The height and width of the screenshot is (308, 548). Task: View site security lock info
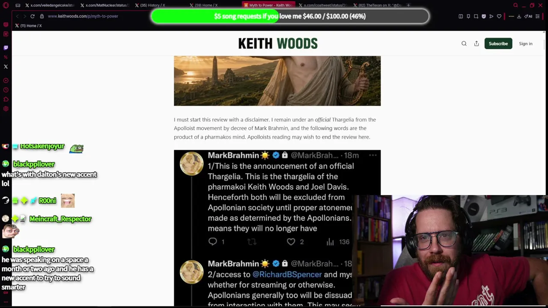(x=42, y=16)
